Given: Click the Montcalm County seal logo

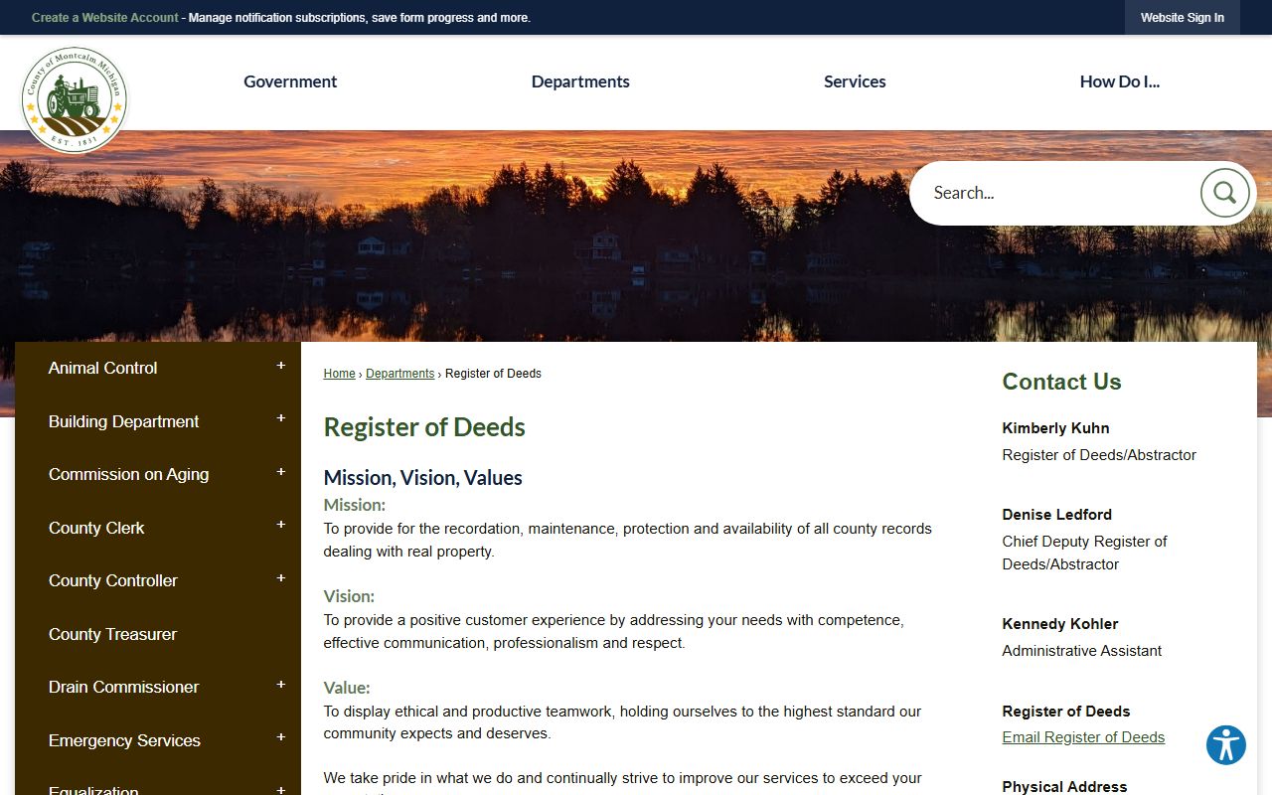Looking at the screenshot, I should 75,100.
